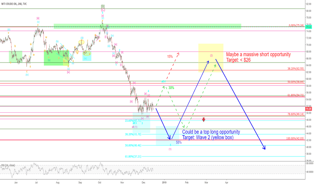Click the 'Target: < $26' red note
Viewport: 314px width, 185px height.
coord(238,60)
